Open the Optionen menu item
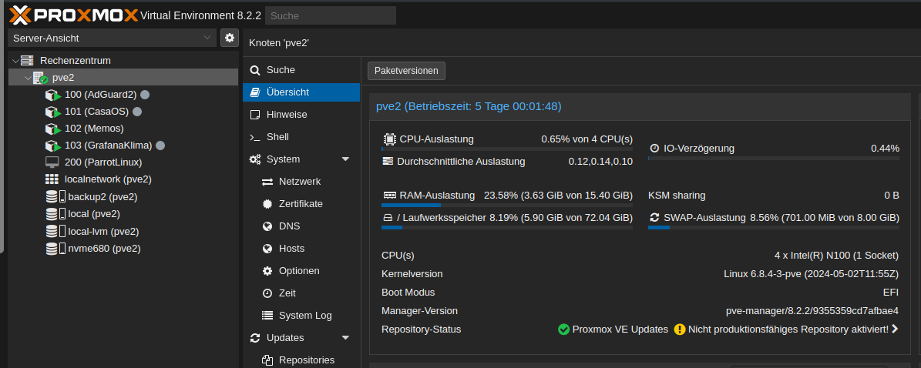The width and height of the screenshot is (921, 368). [301, 270]
